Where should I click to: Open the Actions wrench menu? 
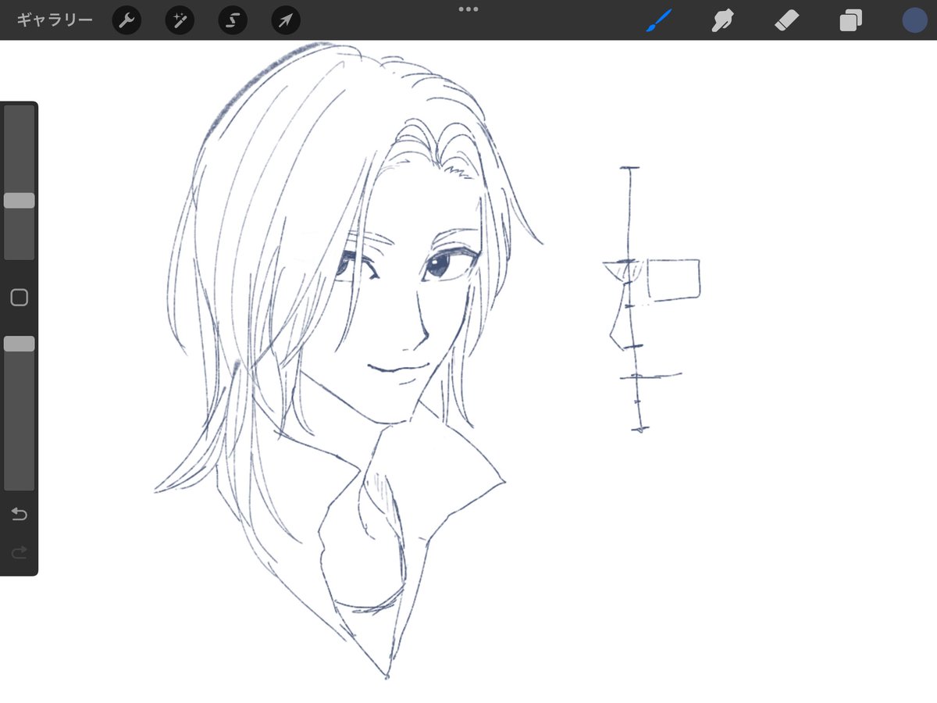click(126, 20)
